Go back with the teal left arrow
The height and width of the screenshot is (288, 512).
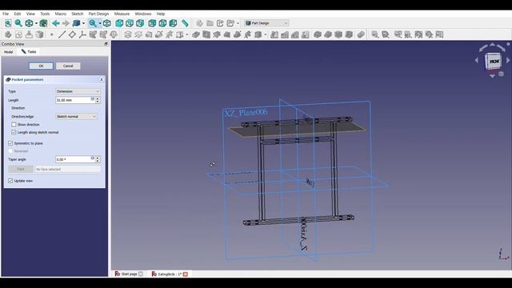(x=56, y=23)
